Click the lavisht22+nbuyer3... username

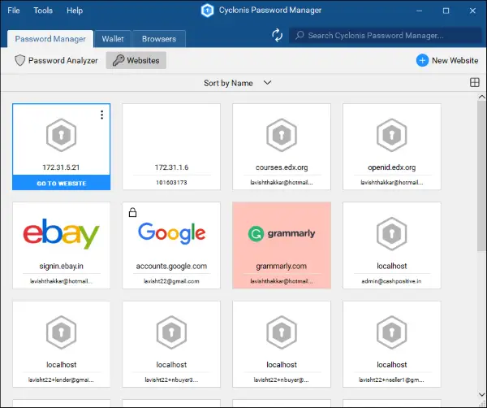point(171,380)
